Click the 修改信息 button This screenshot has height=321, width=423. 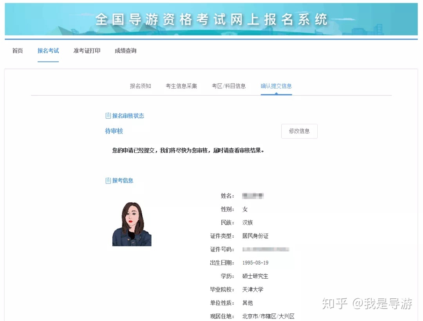(299, 131)
